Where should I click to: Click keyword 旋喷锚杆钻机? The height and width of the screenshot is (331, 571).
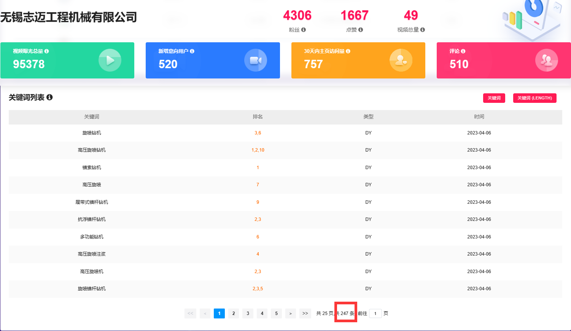pos(92,289)
